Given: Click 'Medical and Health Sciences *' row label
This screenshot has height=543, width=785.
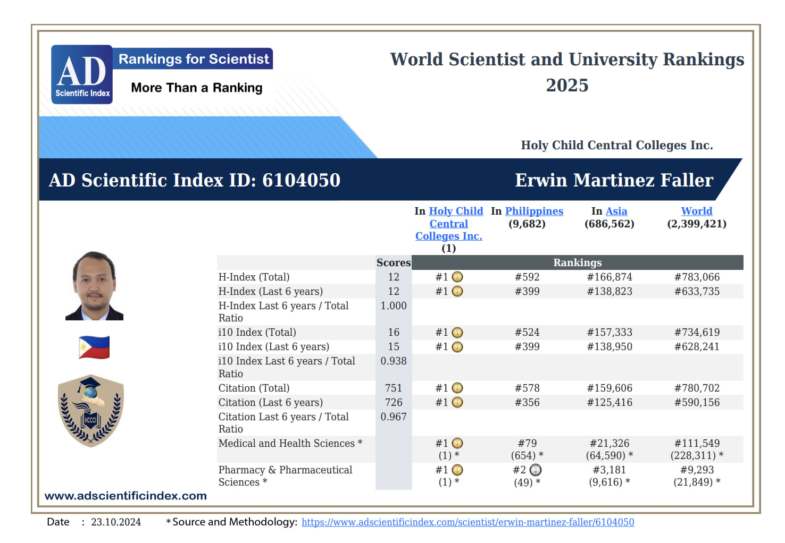Looking at the screenshot, I should pos(290,443).
